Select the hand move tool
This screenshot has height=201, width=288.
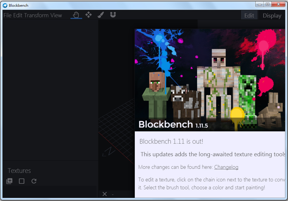click(x=76, y=15)
